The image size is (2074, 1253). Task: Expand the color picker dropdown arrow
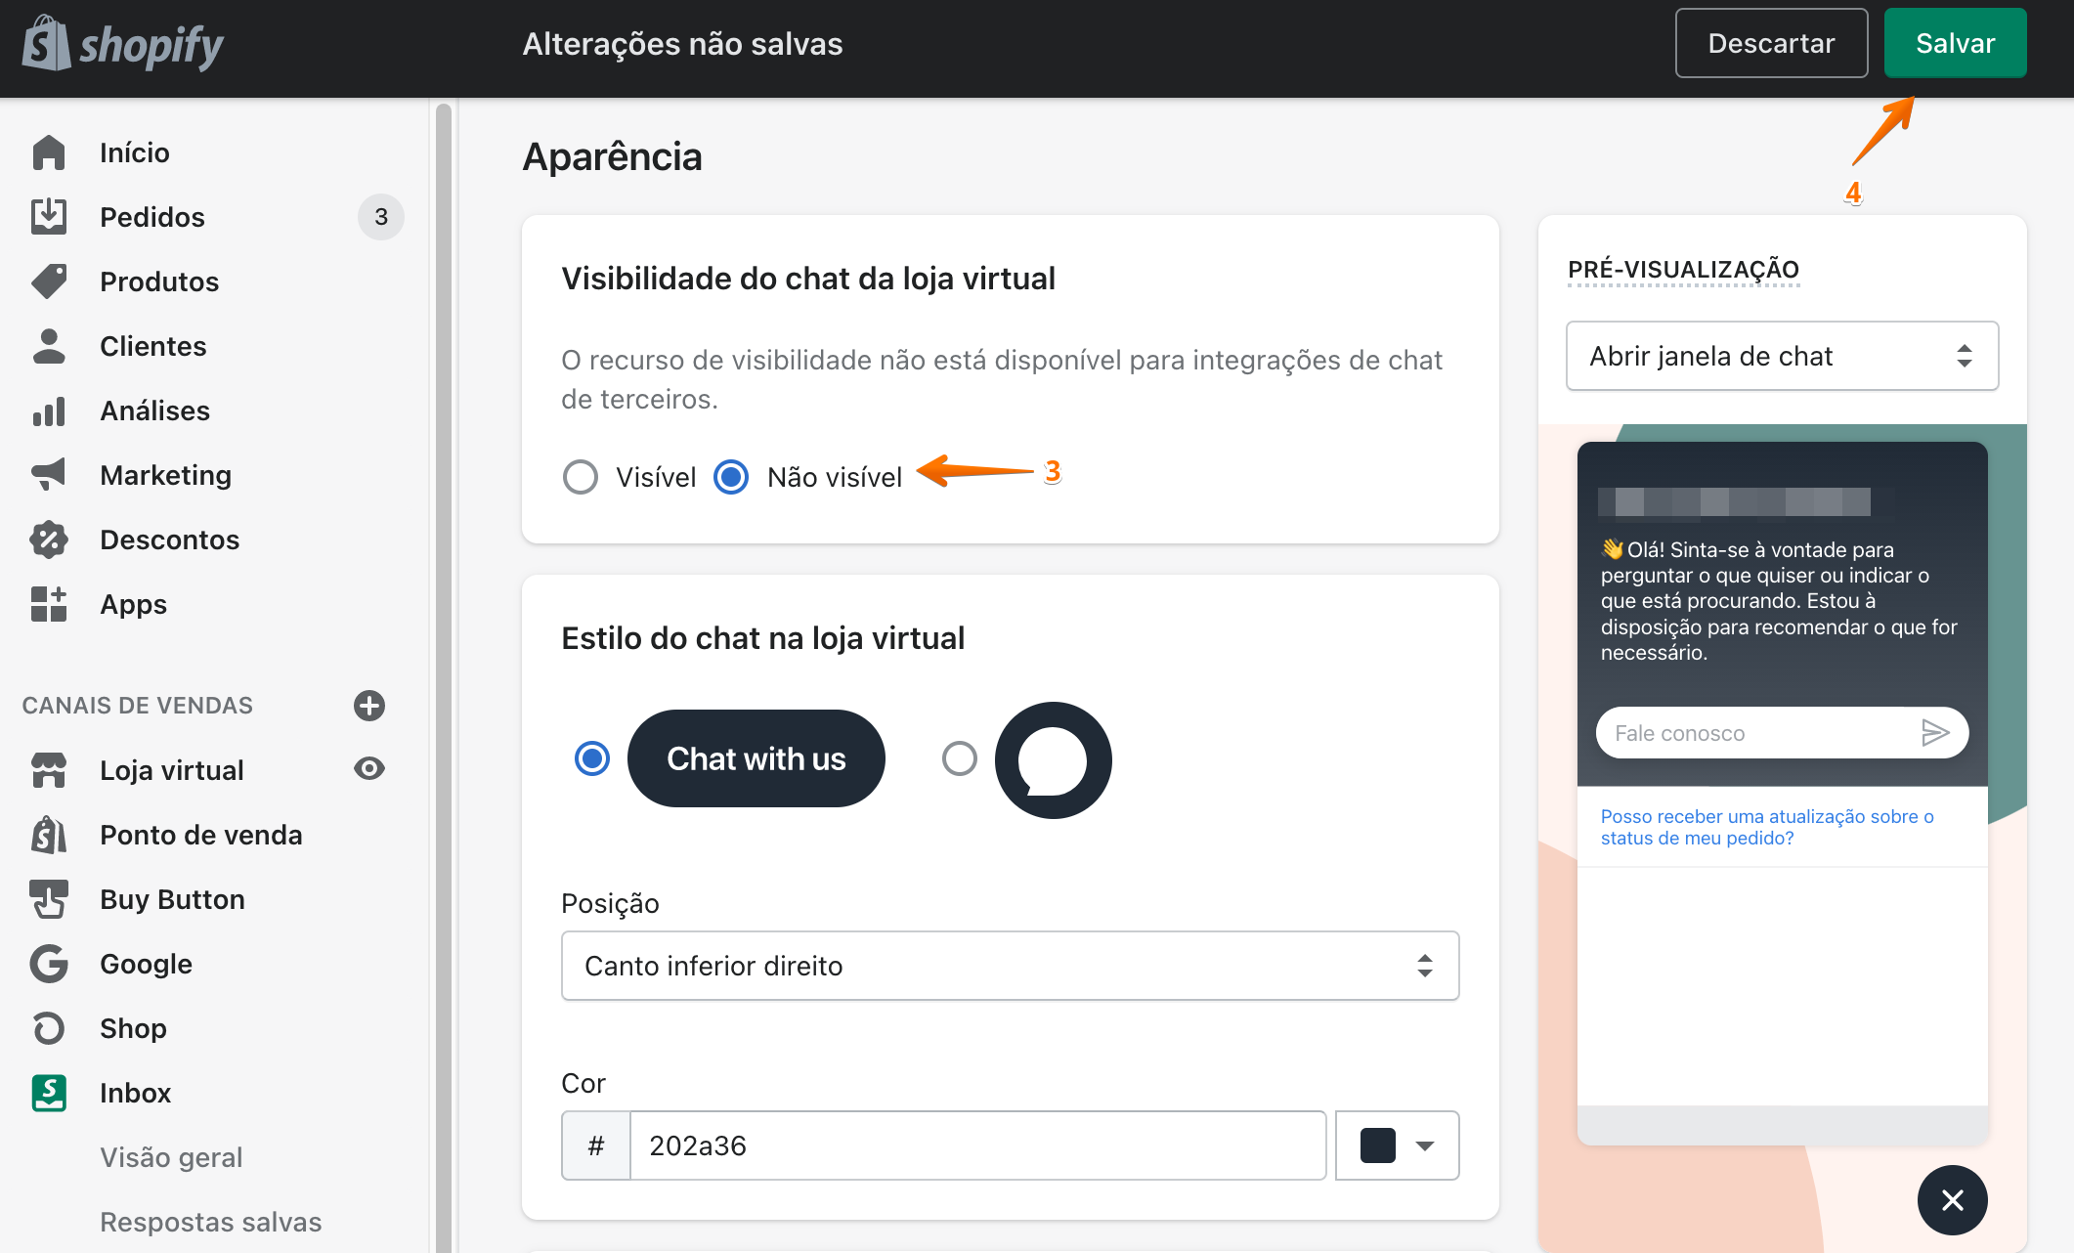(x=1424, y=1145)
